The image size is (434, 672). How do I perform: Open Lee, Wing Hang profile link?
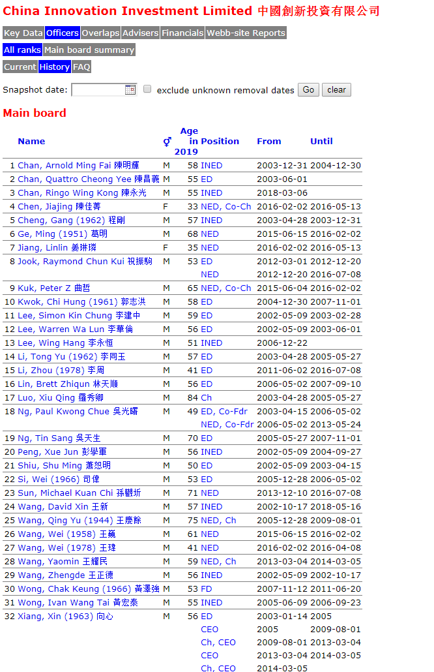[65, 343]
